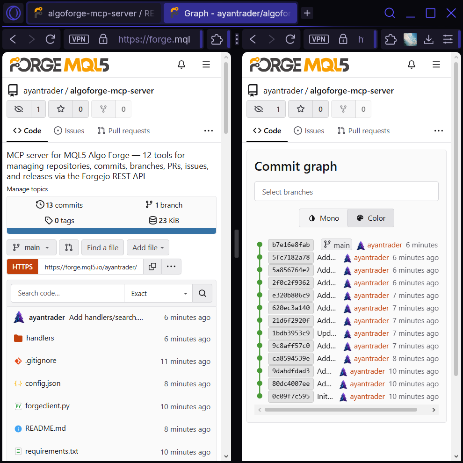
Task: Star the repository in left pane
Action: coord(60,109)
